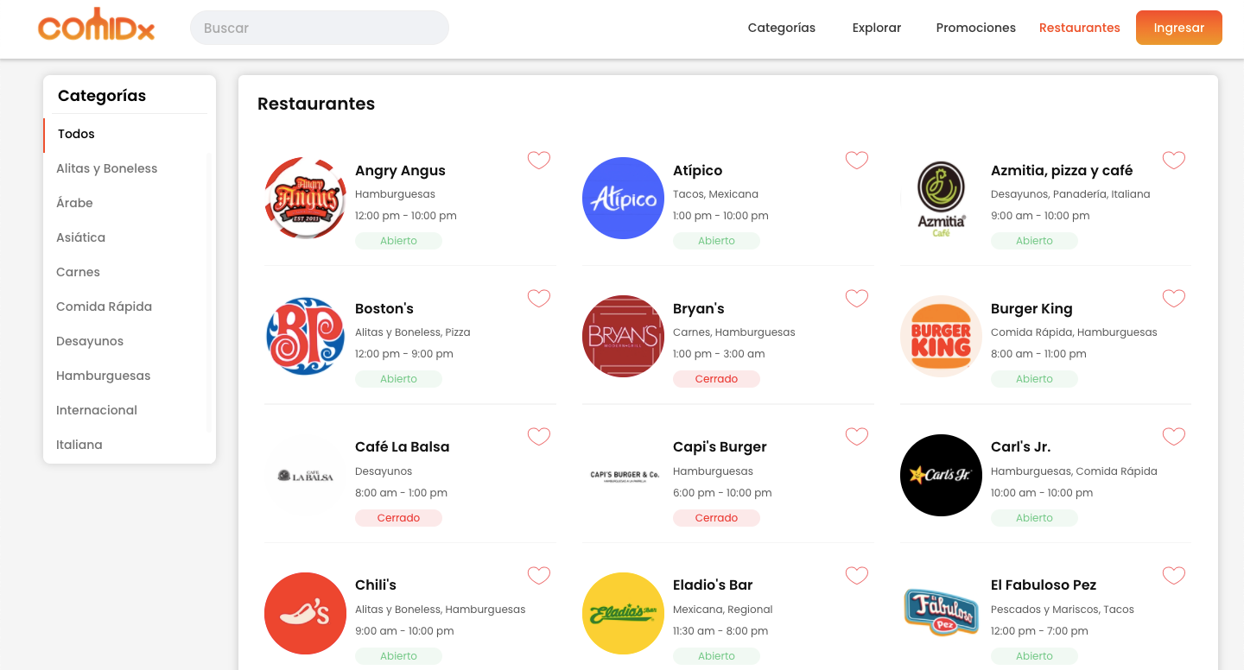Click the heart icon next to Boston's
Viewport: 1244px width, 670px height.
pos(539,299)
